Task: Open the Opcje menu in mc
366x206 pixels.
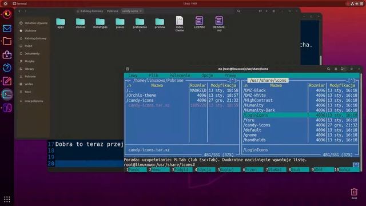Action: (x=207, y=76)
